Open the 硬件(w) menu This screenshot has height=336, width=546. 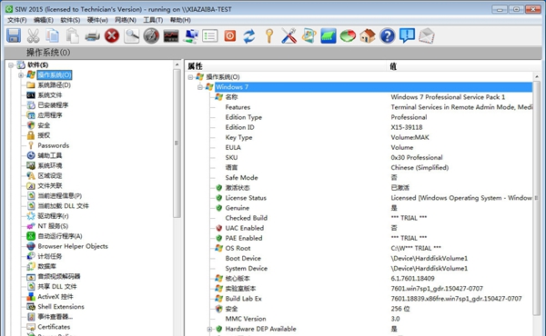[x=97, y=20]
